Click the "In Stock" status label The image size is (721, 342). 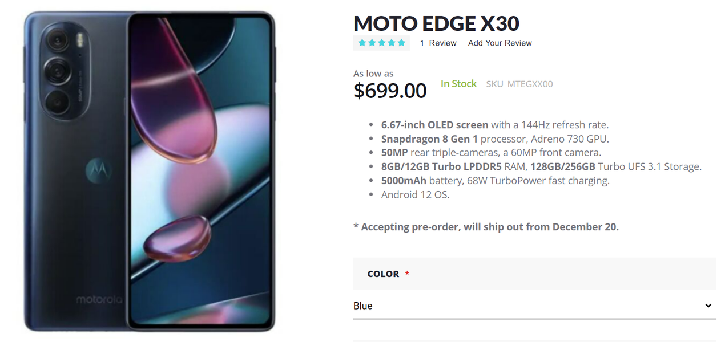[458, 84]
